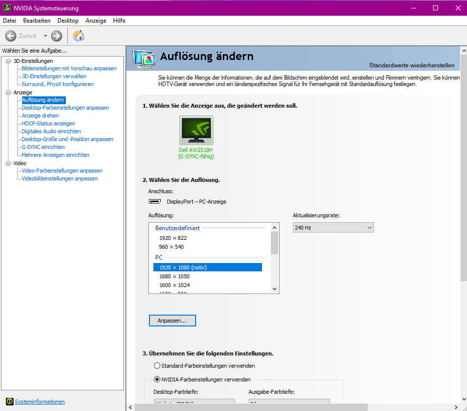Open the Bearbeiten menu
The height and width of the screenshot is (411, 467).
click(x=37, y=21)
